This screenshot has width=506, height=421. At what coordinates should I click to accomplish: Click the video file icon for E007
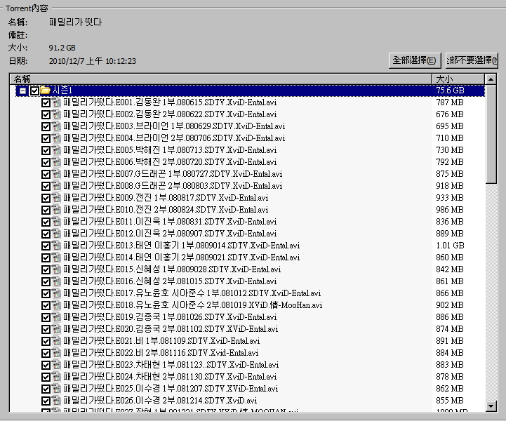pyautogui.click(x=56, y=174)
